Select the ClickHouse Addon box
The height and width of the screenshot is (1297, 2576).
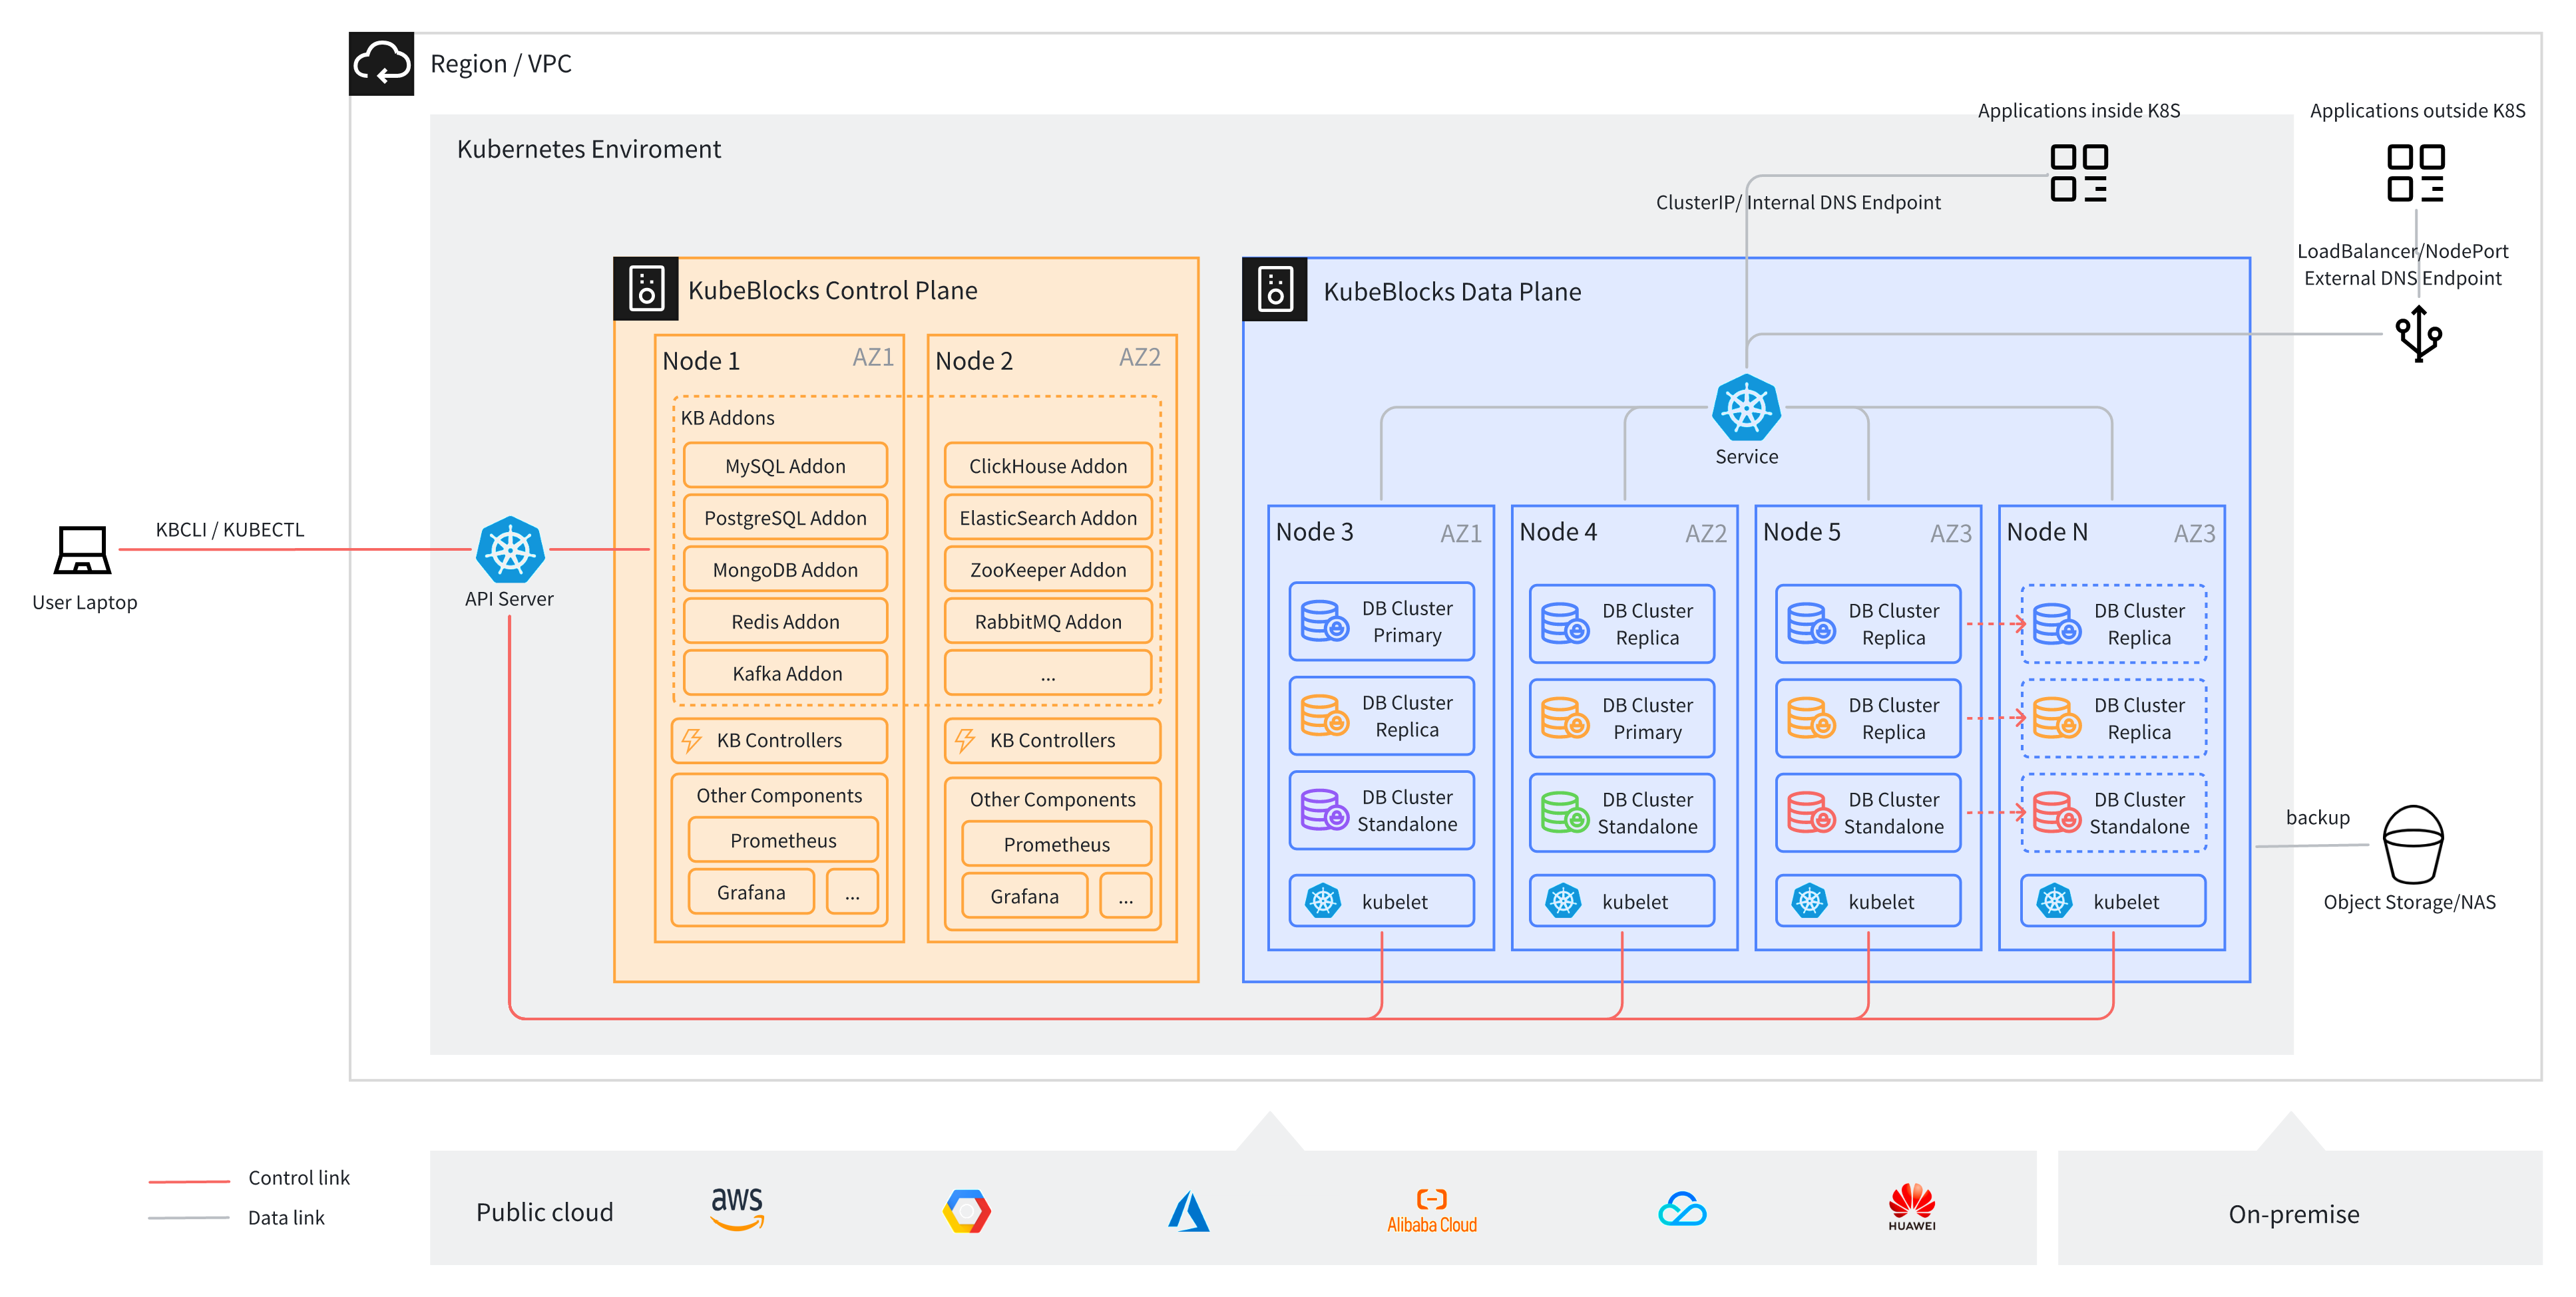(1048, 466)
